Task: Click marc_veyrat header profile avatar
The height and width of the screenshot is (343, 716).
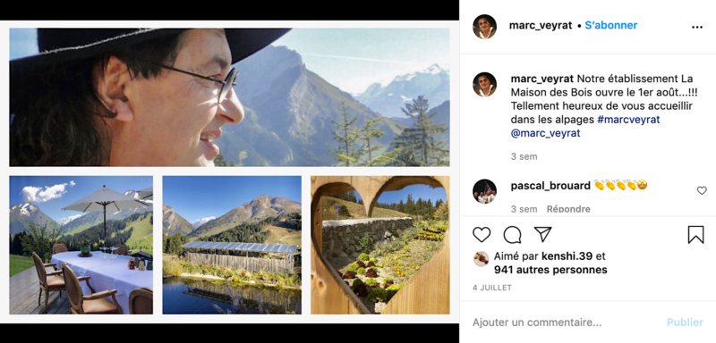Action: (x=484, y=27)
